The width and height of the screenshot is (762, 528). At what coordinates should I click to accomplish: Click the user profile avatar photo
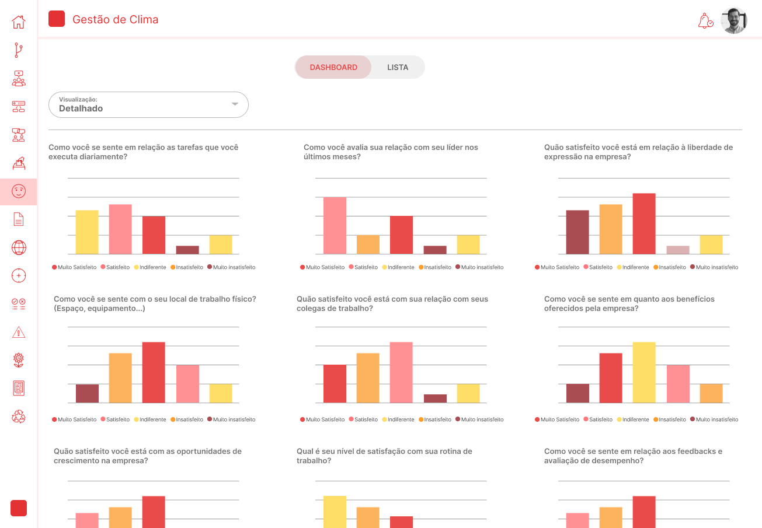(x=734, y=21)
